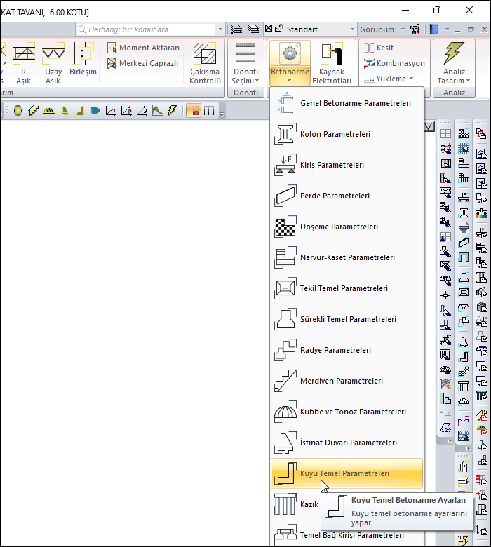The image size is (491, 547).
Task: Click the Donatı group label
Action: point(245,93)
